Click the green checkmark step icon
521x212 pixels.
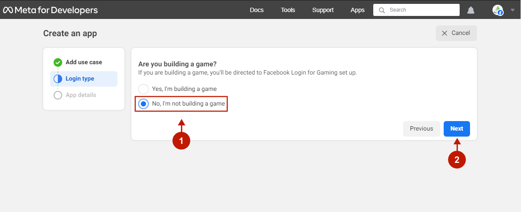58,62
